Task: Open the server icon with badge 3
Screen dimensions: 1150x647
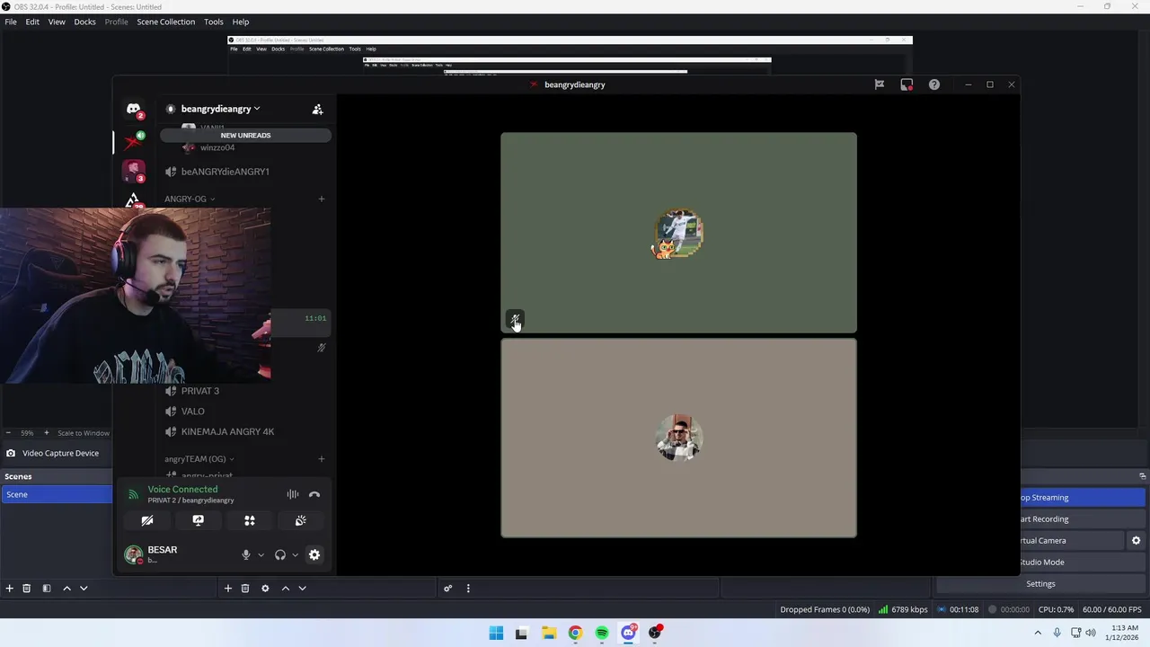Action: (x=133, y=170)
